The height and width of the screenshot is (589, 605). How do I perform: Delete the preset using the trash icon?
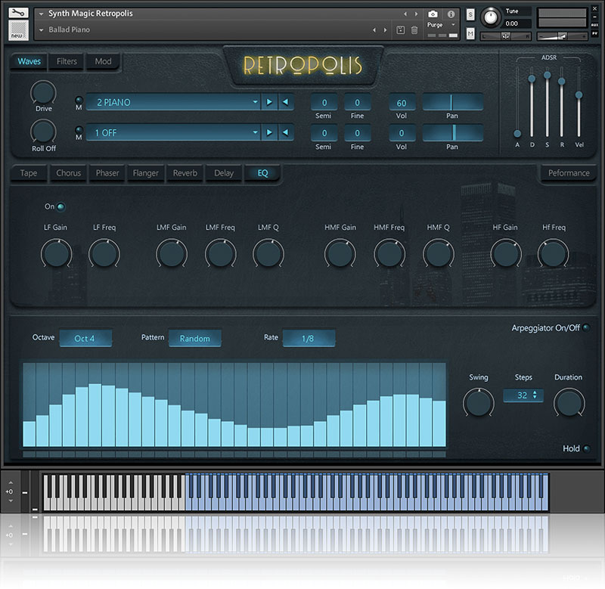[414, 29]
